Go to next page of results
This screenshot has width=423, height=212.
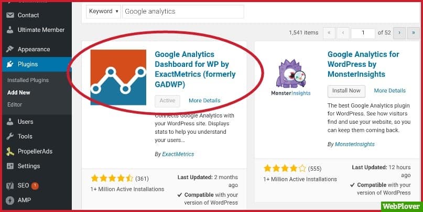[399, 33]
